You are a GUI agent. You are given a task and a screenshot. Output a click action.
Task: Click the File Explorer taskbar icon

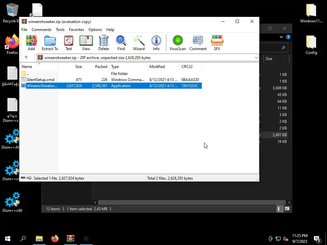(x=39, y=239)
